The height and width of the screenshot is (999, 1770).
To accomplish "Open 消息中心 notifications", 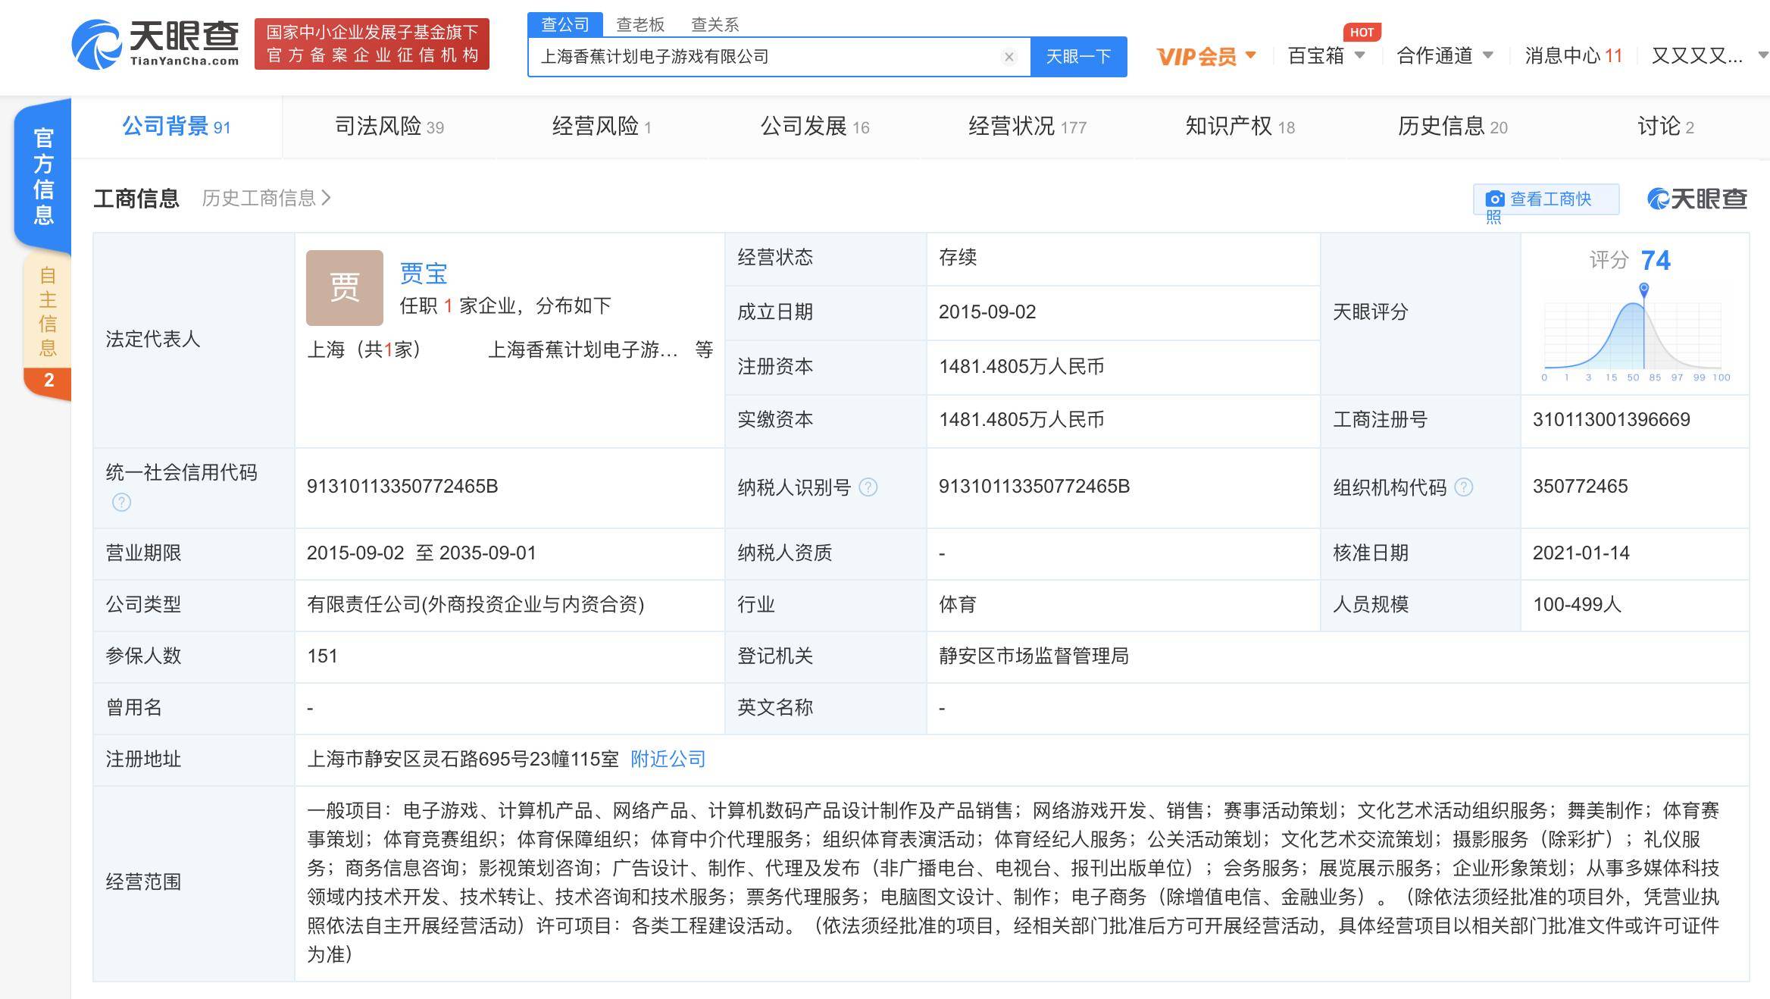I will [1574, 56].
